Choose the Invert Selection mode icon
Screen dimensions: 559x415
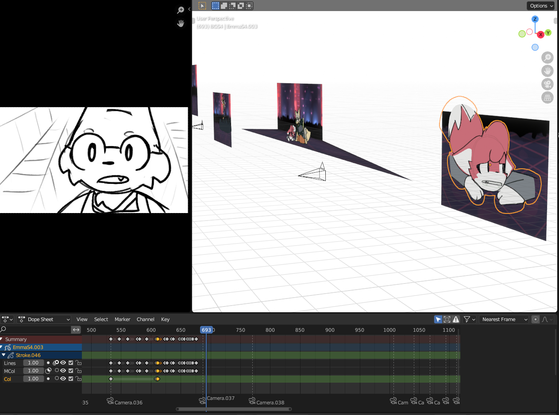(241, 6)
